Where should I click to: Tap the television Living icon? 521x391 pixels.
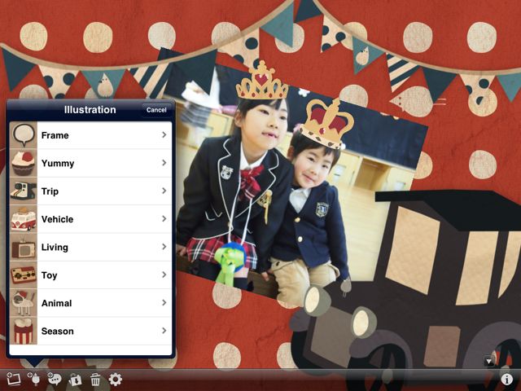(24, 247)
